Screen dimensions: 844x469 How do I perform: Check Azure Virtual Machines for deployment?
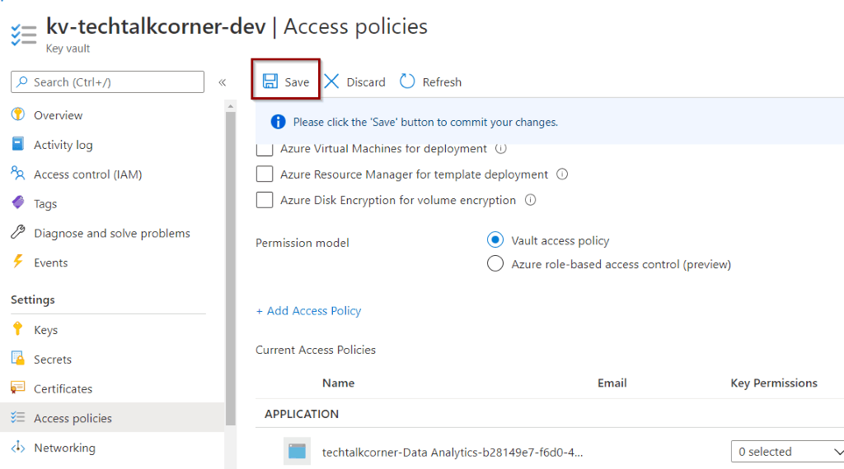265,150
